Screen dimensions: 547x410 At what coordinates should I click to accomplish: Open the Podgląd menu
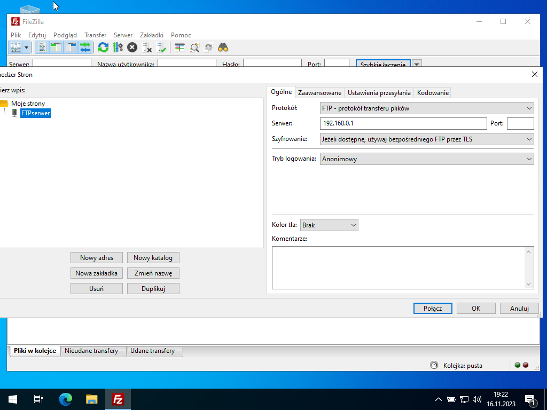[65, 35]
